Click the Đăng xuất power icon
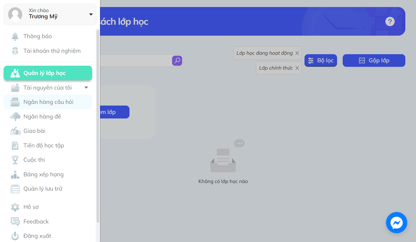 coord(15,236)
